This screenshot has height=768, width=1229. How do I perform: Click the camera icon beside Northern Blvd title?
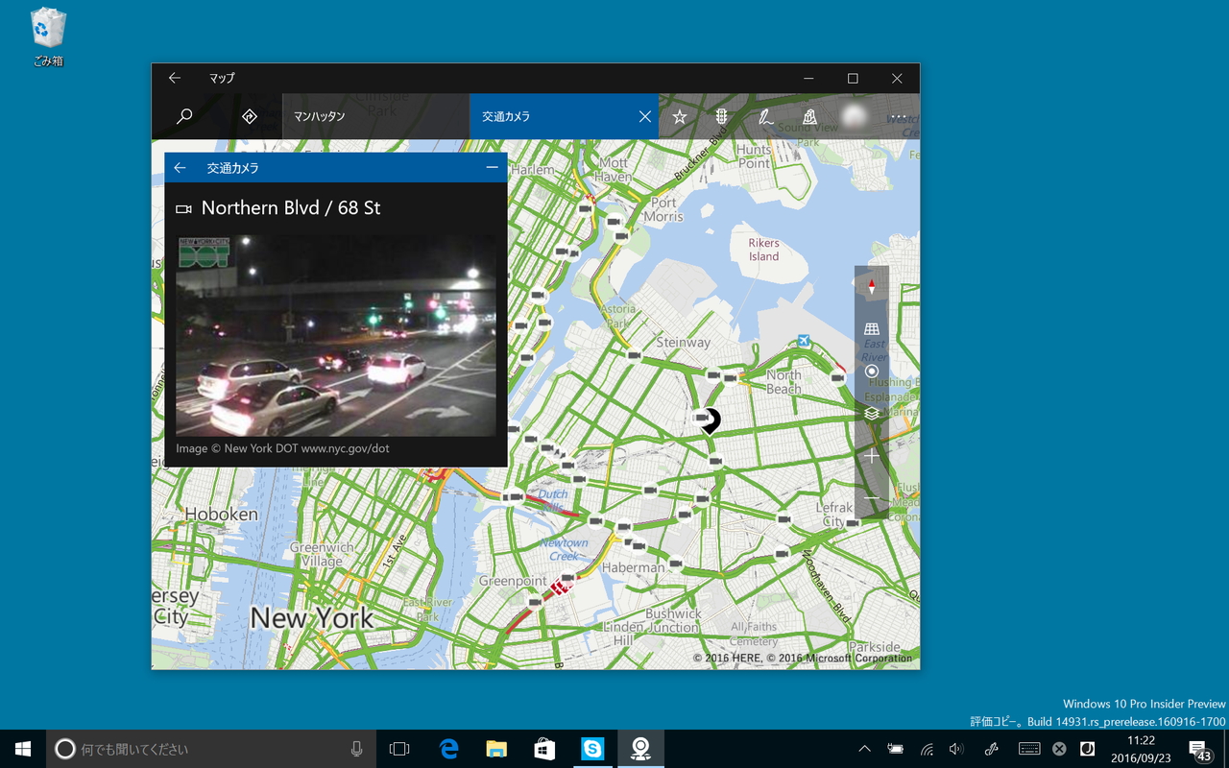point(183,209)
